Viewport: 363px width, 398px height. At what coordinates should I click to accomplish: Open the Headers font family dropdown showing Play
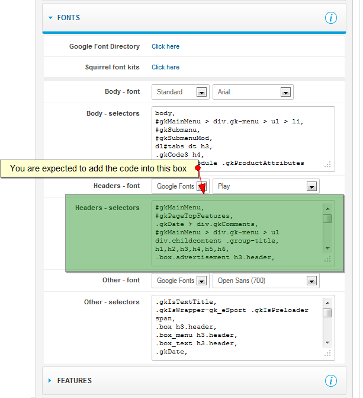[266, 186]
